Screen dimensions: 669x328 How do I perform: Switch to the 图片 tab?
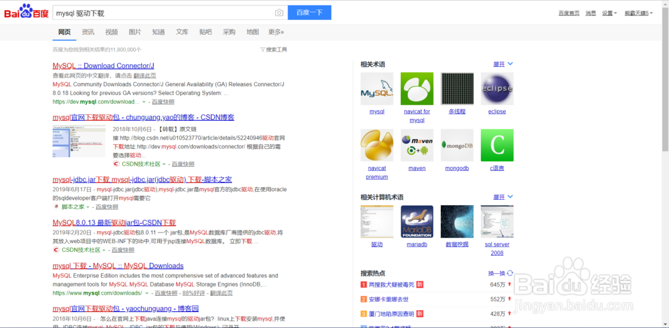pos(135,32)
